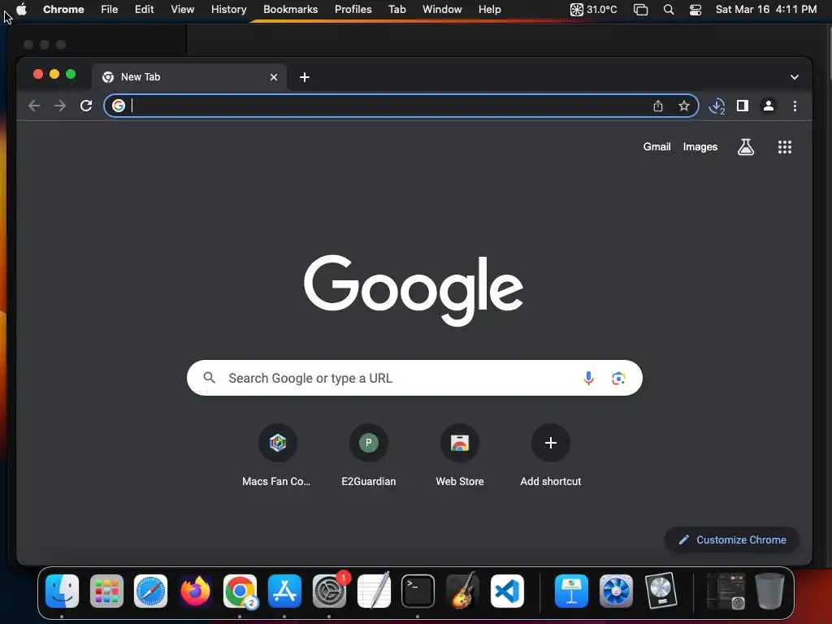Share this page via the share icon
This screenshot has width=832, height=624.
tap(658, 106)
